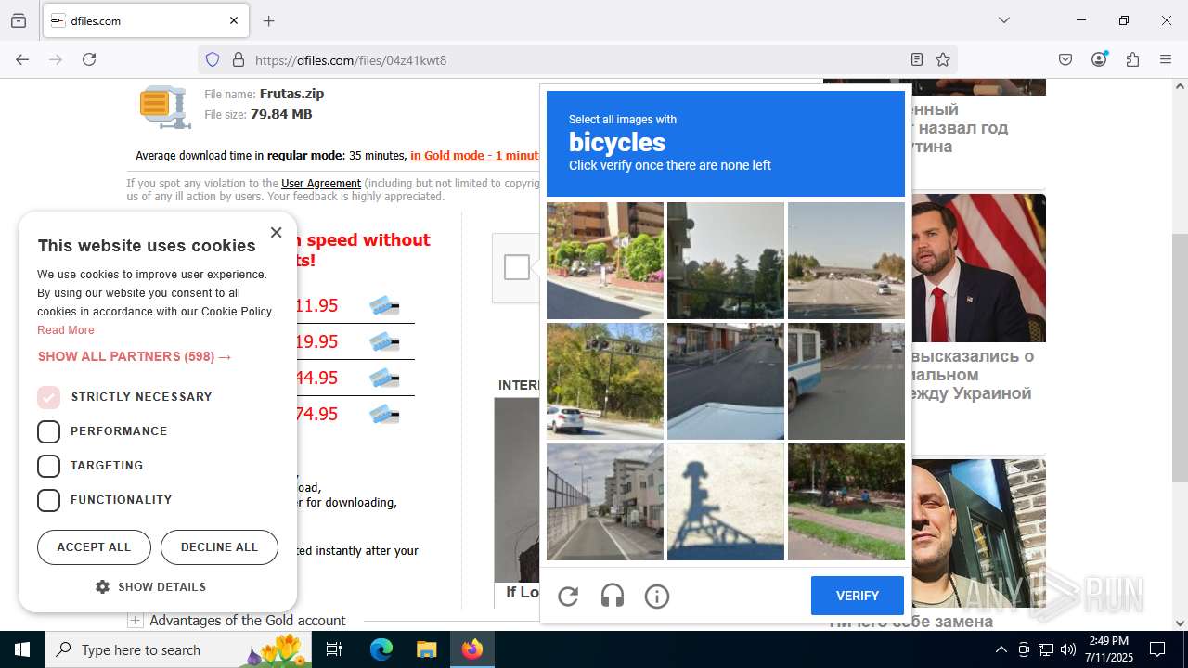Show hidden system tray icons

[1001, 649]
